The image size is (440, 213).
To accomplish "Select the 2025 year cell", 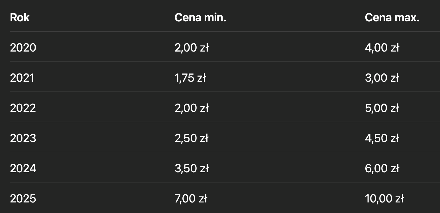I will pyautogui.click(x=23, y=199).
